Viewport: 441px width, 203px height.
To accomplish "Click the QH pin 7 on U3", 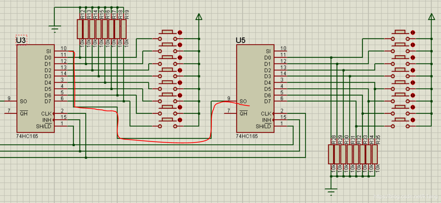I will [11, 113].
